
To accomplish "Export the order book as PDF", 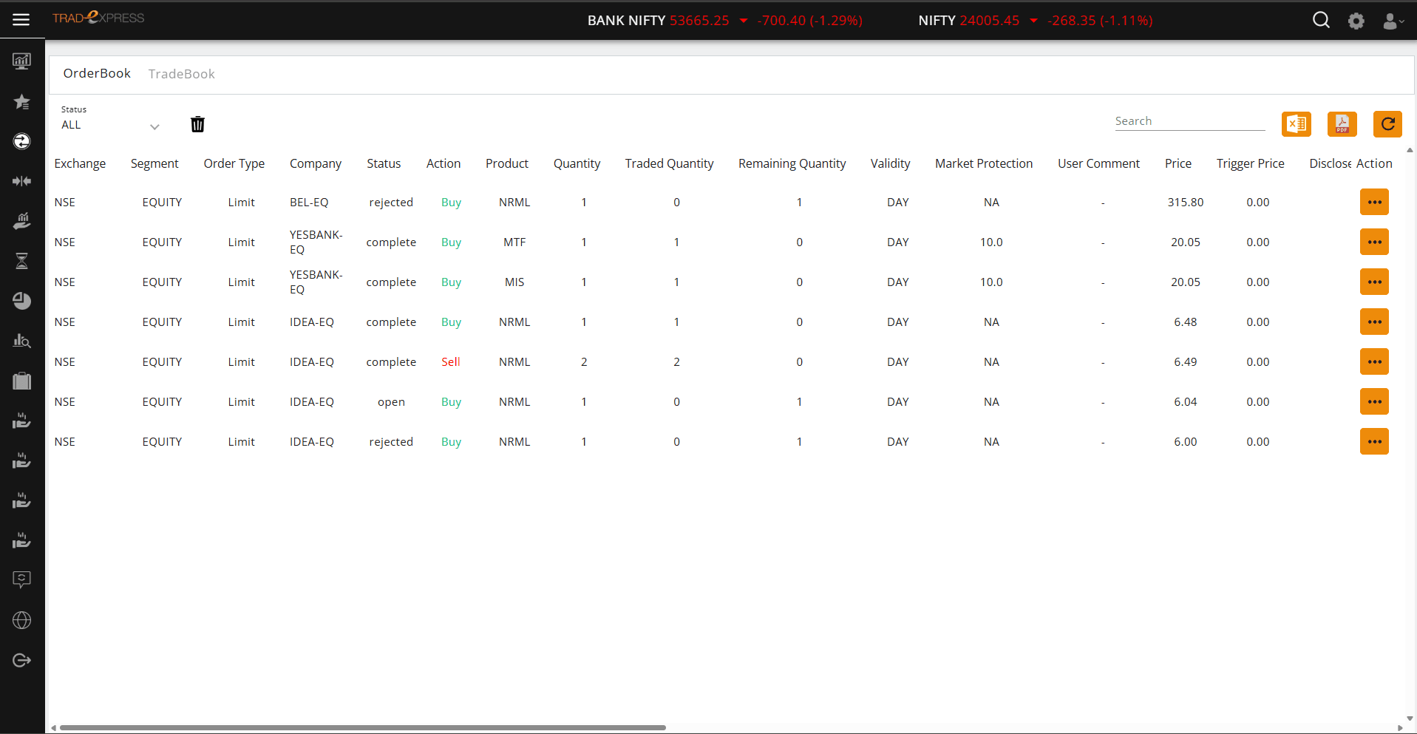I will click(x=1342, y=124).
